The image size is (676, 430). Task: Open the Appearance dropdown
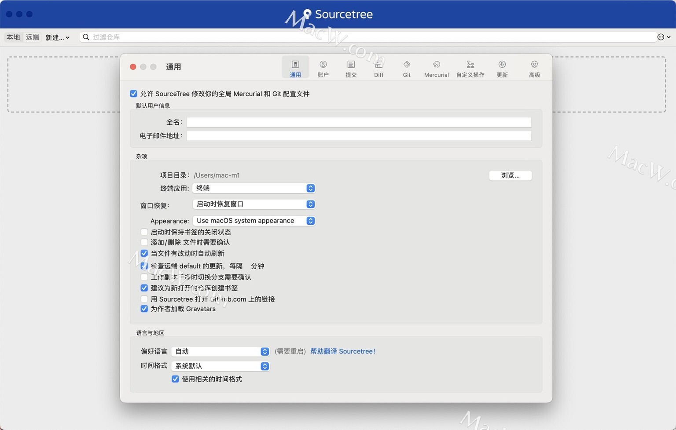tap(254, 221)
